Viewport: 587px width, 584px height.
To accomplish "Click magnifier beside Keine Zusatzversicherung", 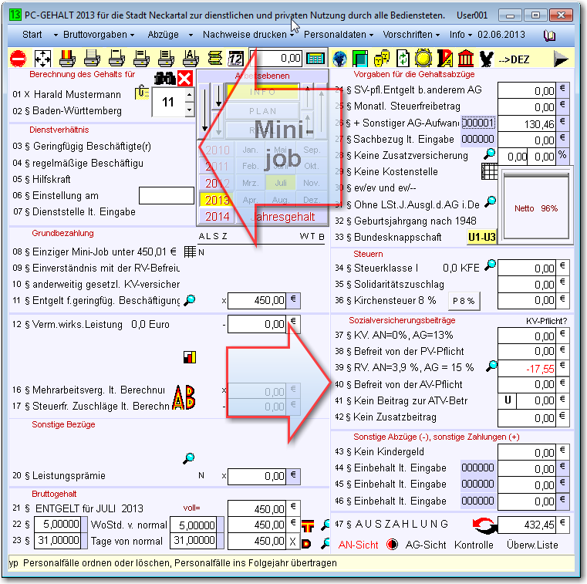I will 489,154.
